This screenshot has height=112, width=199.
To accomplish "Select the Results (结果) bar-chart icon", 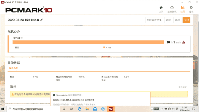I will click(x=183, y=8).
